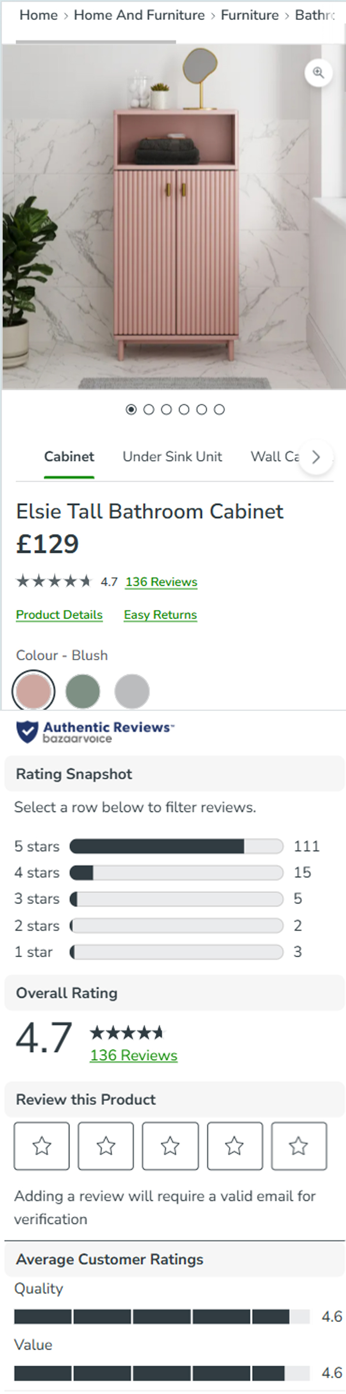The width and height of the screenshot is (346, 1394).
Task: Select the Cabinet tab
Action: point(69,457)
